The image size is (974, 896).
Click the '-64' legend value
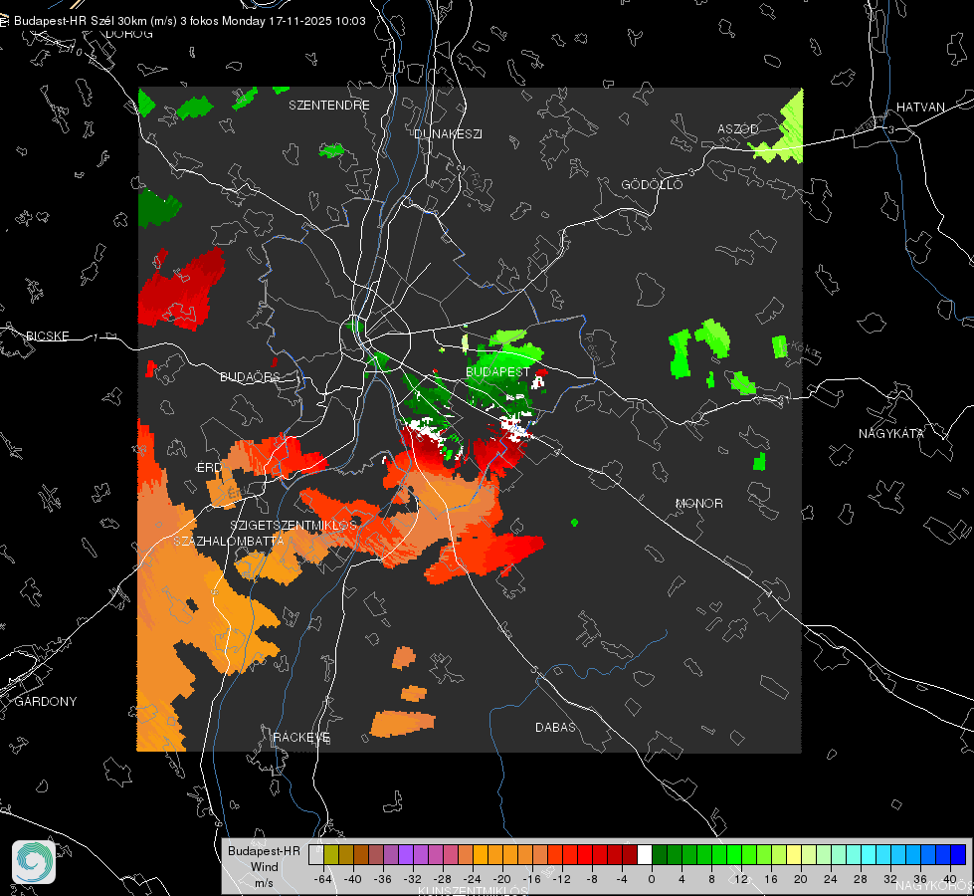[x=323, y=879]
